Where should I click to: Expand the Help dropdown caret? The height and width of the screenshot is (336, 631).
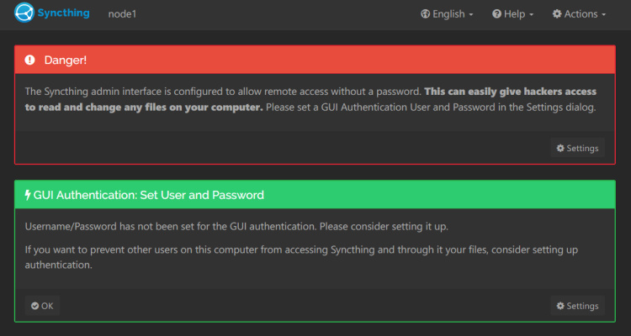pyautogui.click(x=531, y=15)
